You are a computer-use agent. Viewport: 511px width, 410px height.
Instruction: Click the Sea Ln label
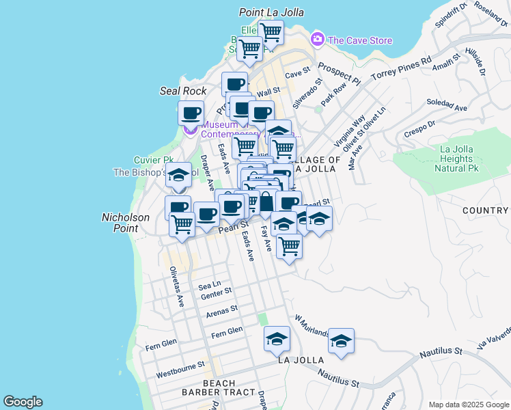click(x=210, y=286)
